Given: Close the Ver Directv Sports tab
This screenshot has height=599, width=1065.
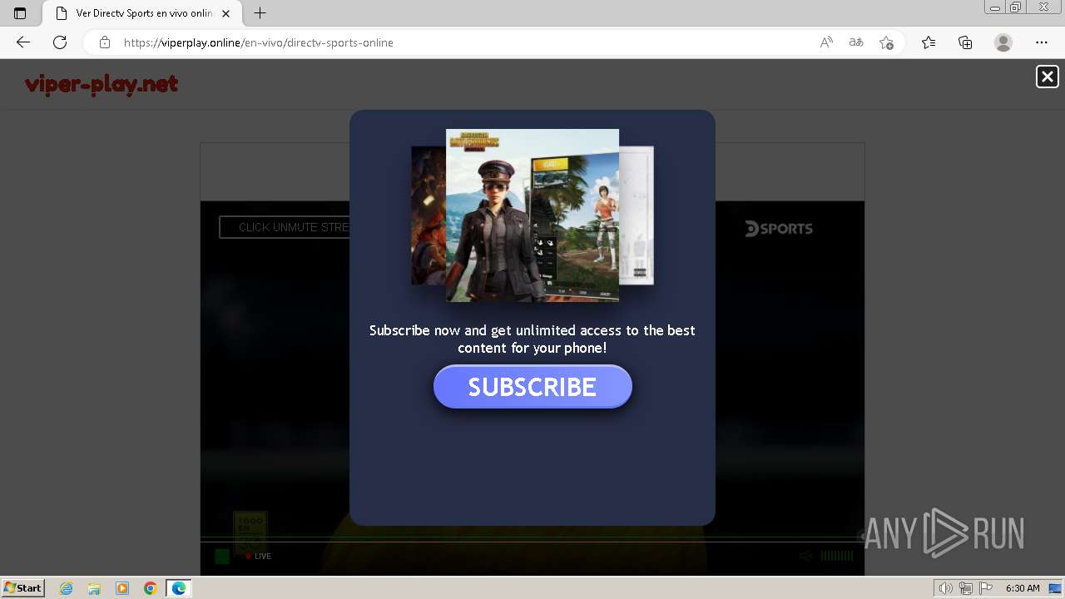Looking at the screenshot, I should (x=225, y=13).
